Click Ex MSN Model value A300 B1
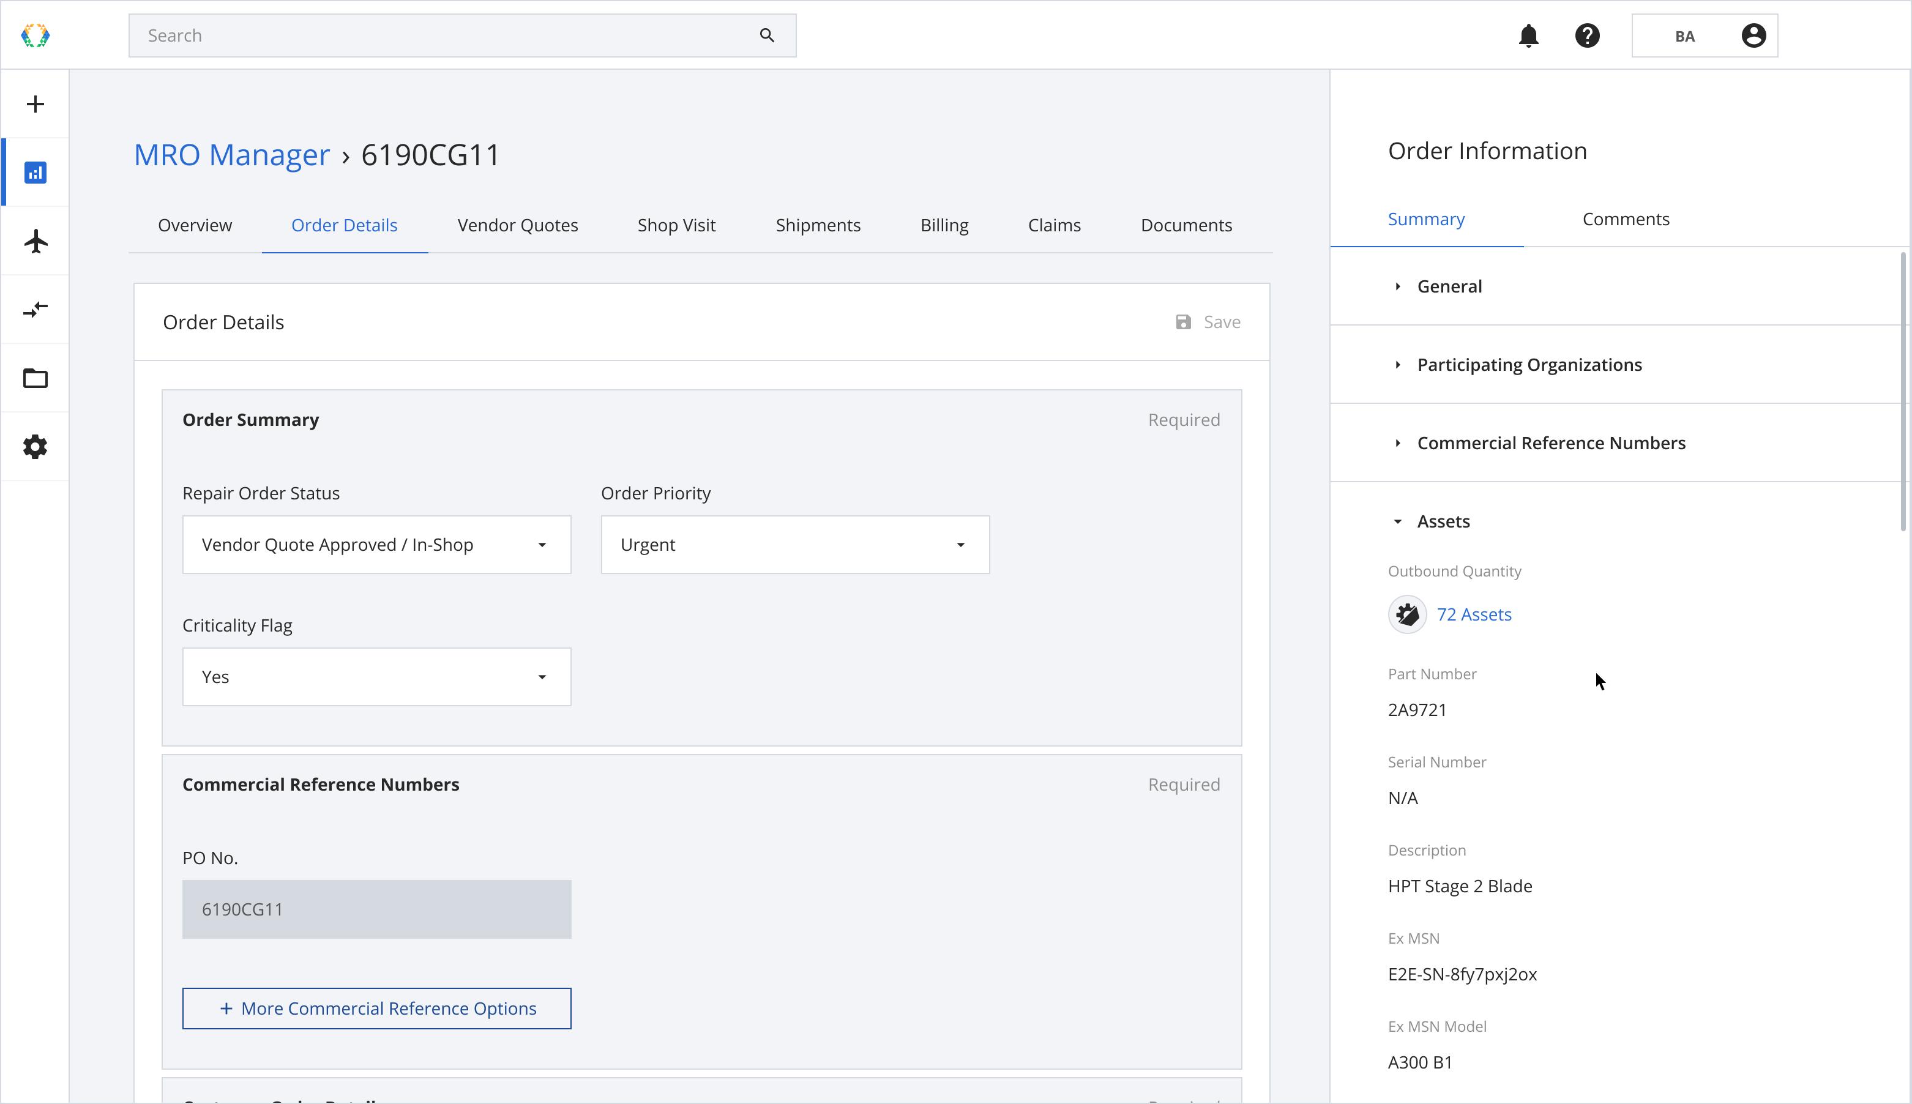 point(1419,1062)
